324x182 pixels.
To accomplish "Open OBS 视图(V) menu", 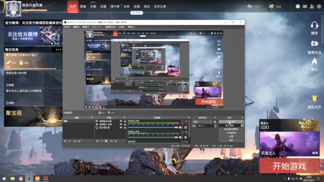I will (x=85, y=27).
